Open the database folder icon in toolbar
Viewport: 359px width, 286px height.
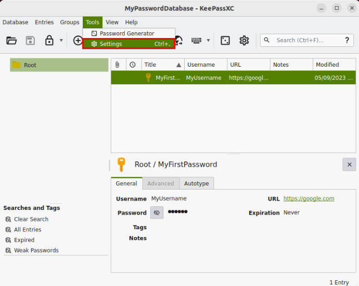tap(11, 41)
